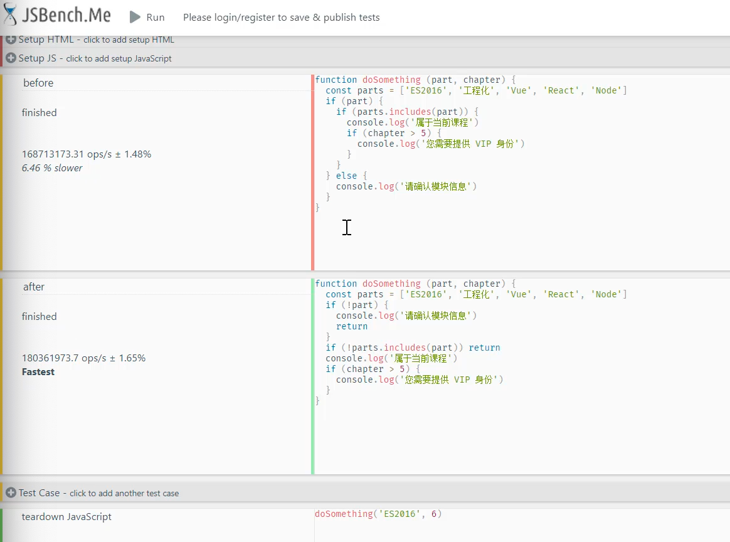Click 'if (parts.includes(part)) {' line in before code
Viewport: 730px width, 542px height.
click(x=408, y=112)
